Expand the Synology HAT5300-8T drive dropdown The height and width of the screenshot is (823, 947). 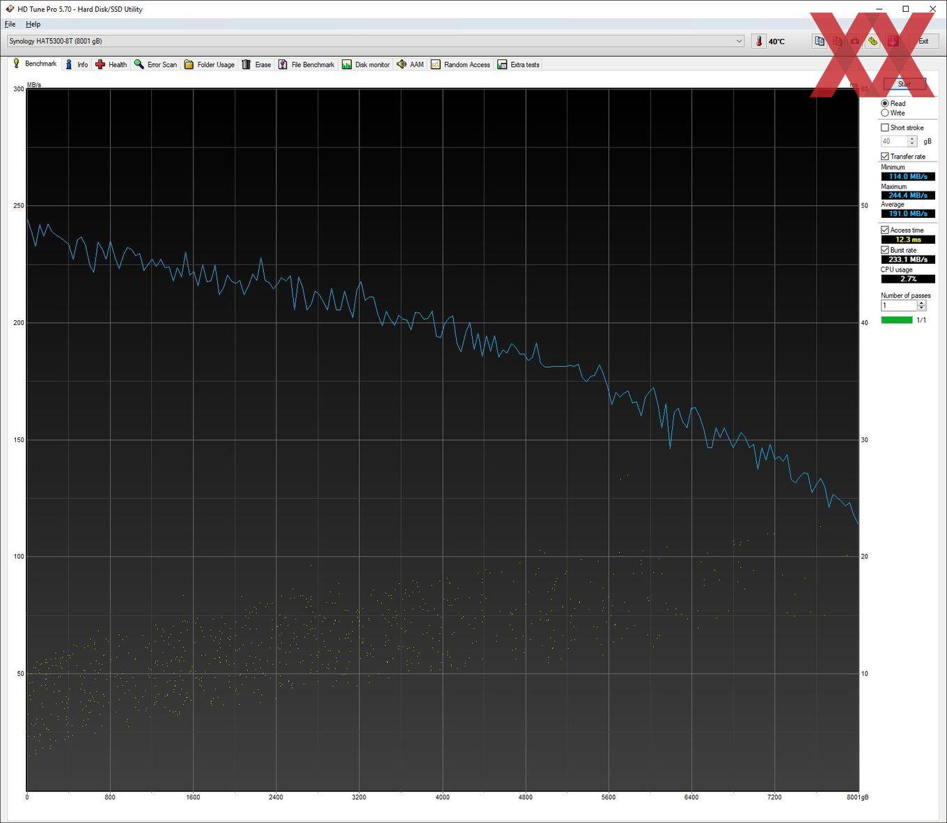tap(739, 42)
